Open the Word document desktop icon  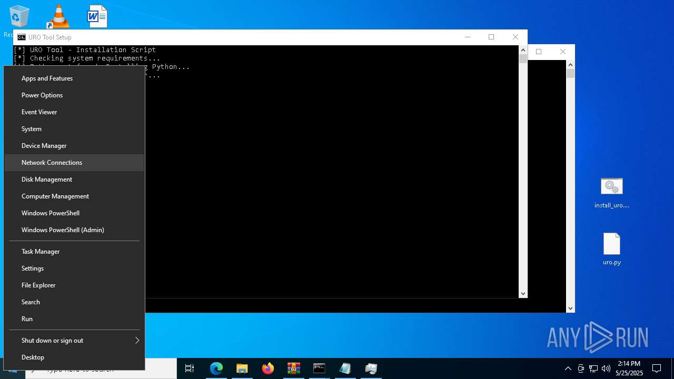tap(97, 16)
